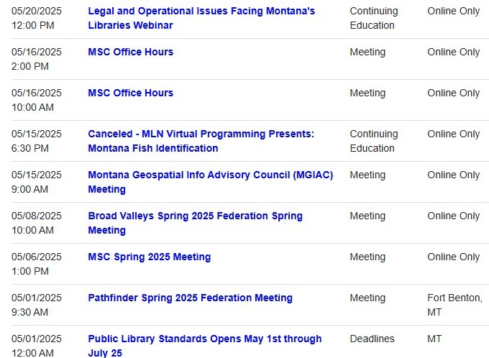Image resolution: width=489 pixels, height=358 pixels.
Task: Open MSC Office Hours 2:00 PM event link
Action: click(x=130, y=52)
